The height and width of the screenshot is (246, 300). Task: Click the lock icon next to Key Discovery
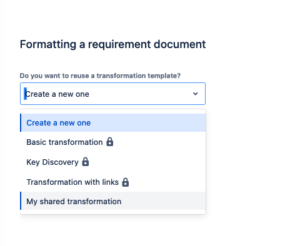pos(86,162)
